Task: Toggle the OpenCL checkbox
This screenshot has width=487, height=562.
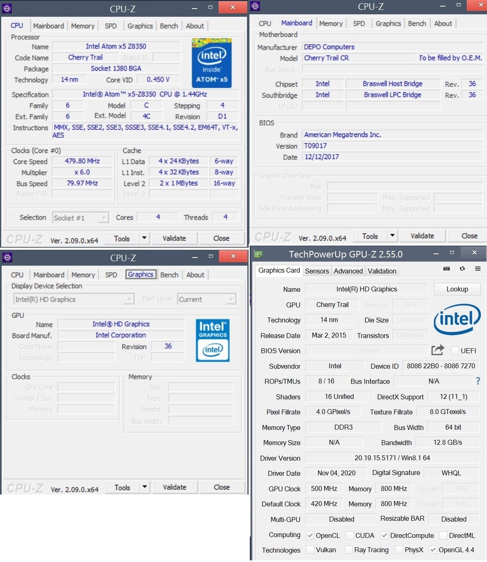Action: click(310, 535)
